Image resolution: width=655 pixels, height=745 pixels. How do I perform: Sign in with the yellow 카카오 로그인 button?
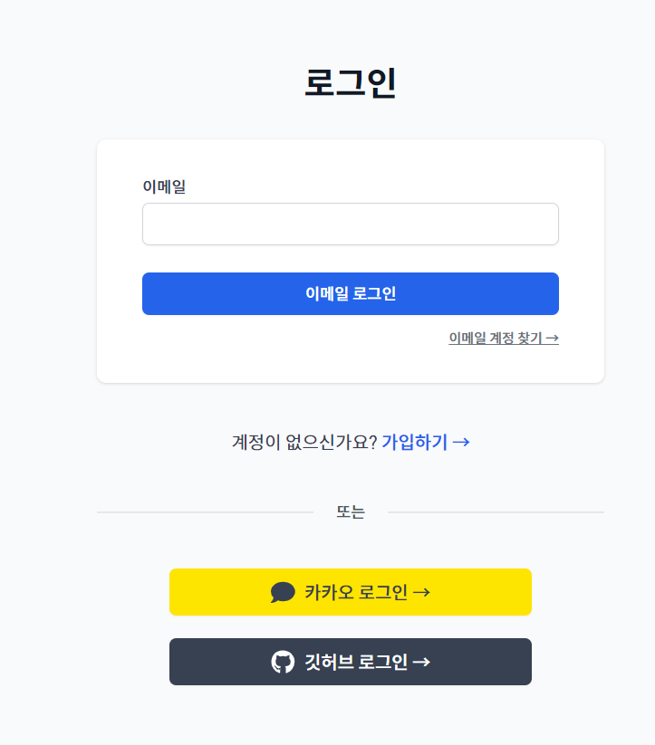[350, 592]
